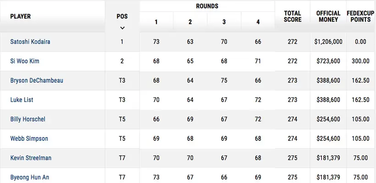Click the Round 1 column header
This screenshot has height=183, width=376.
click(156, 22)
